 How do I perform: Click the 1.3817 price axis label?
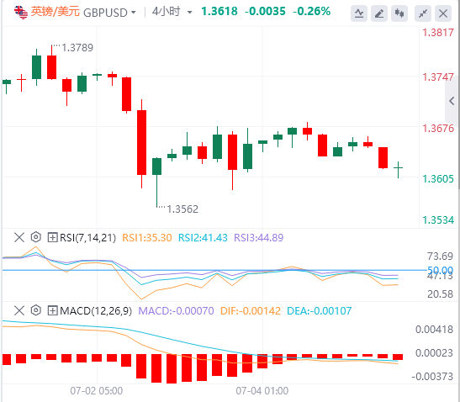[x=438, y=33]
